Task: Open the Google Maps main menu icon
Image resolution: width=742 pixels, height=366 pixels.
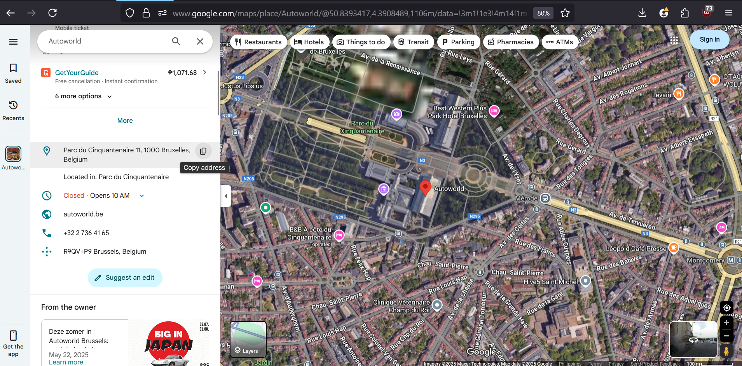Action: [x=13, y=42]
